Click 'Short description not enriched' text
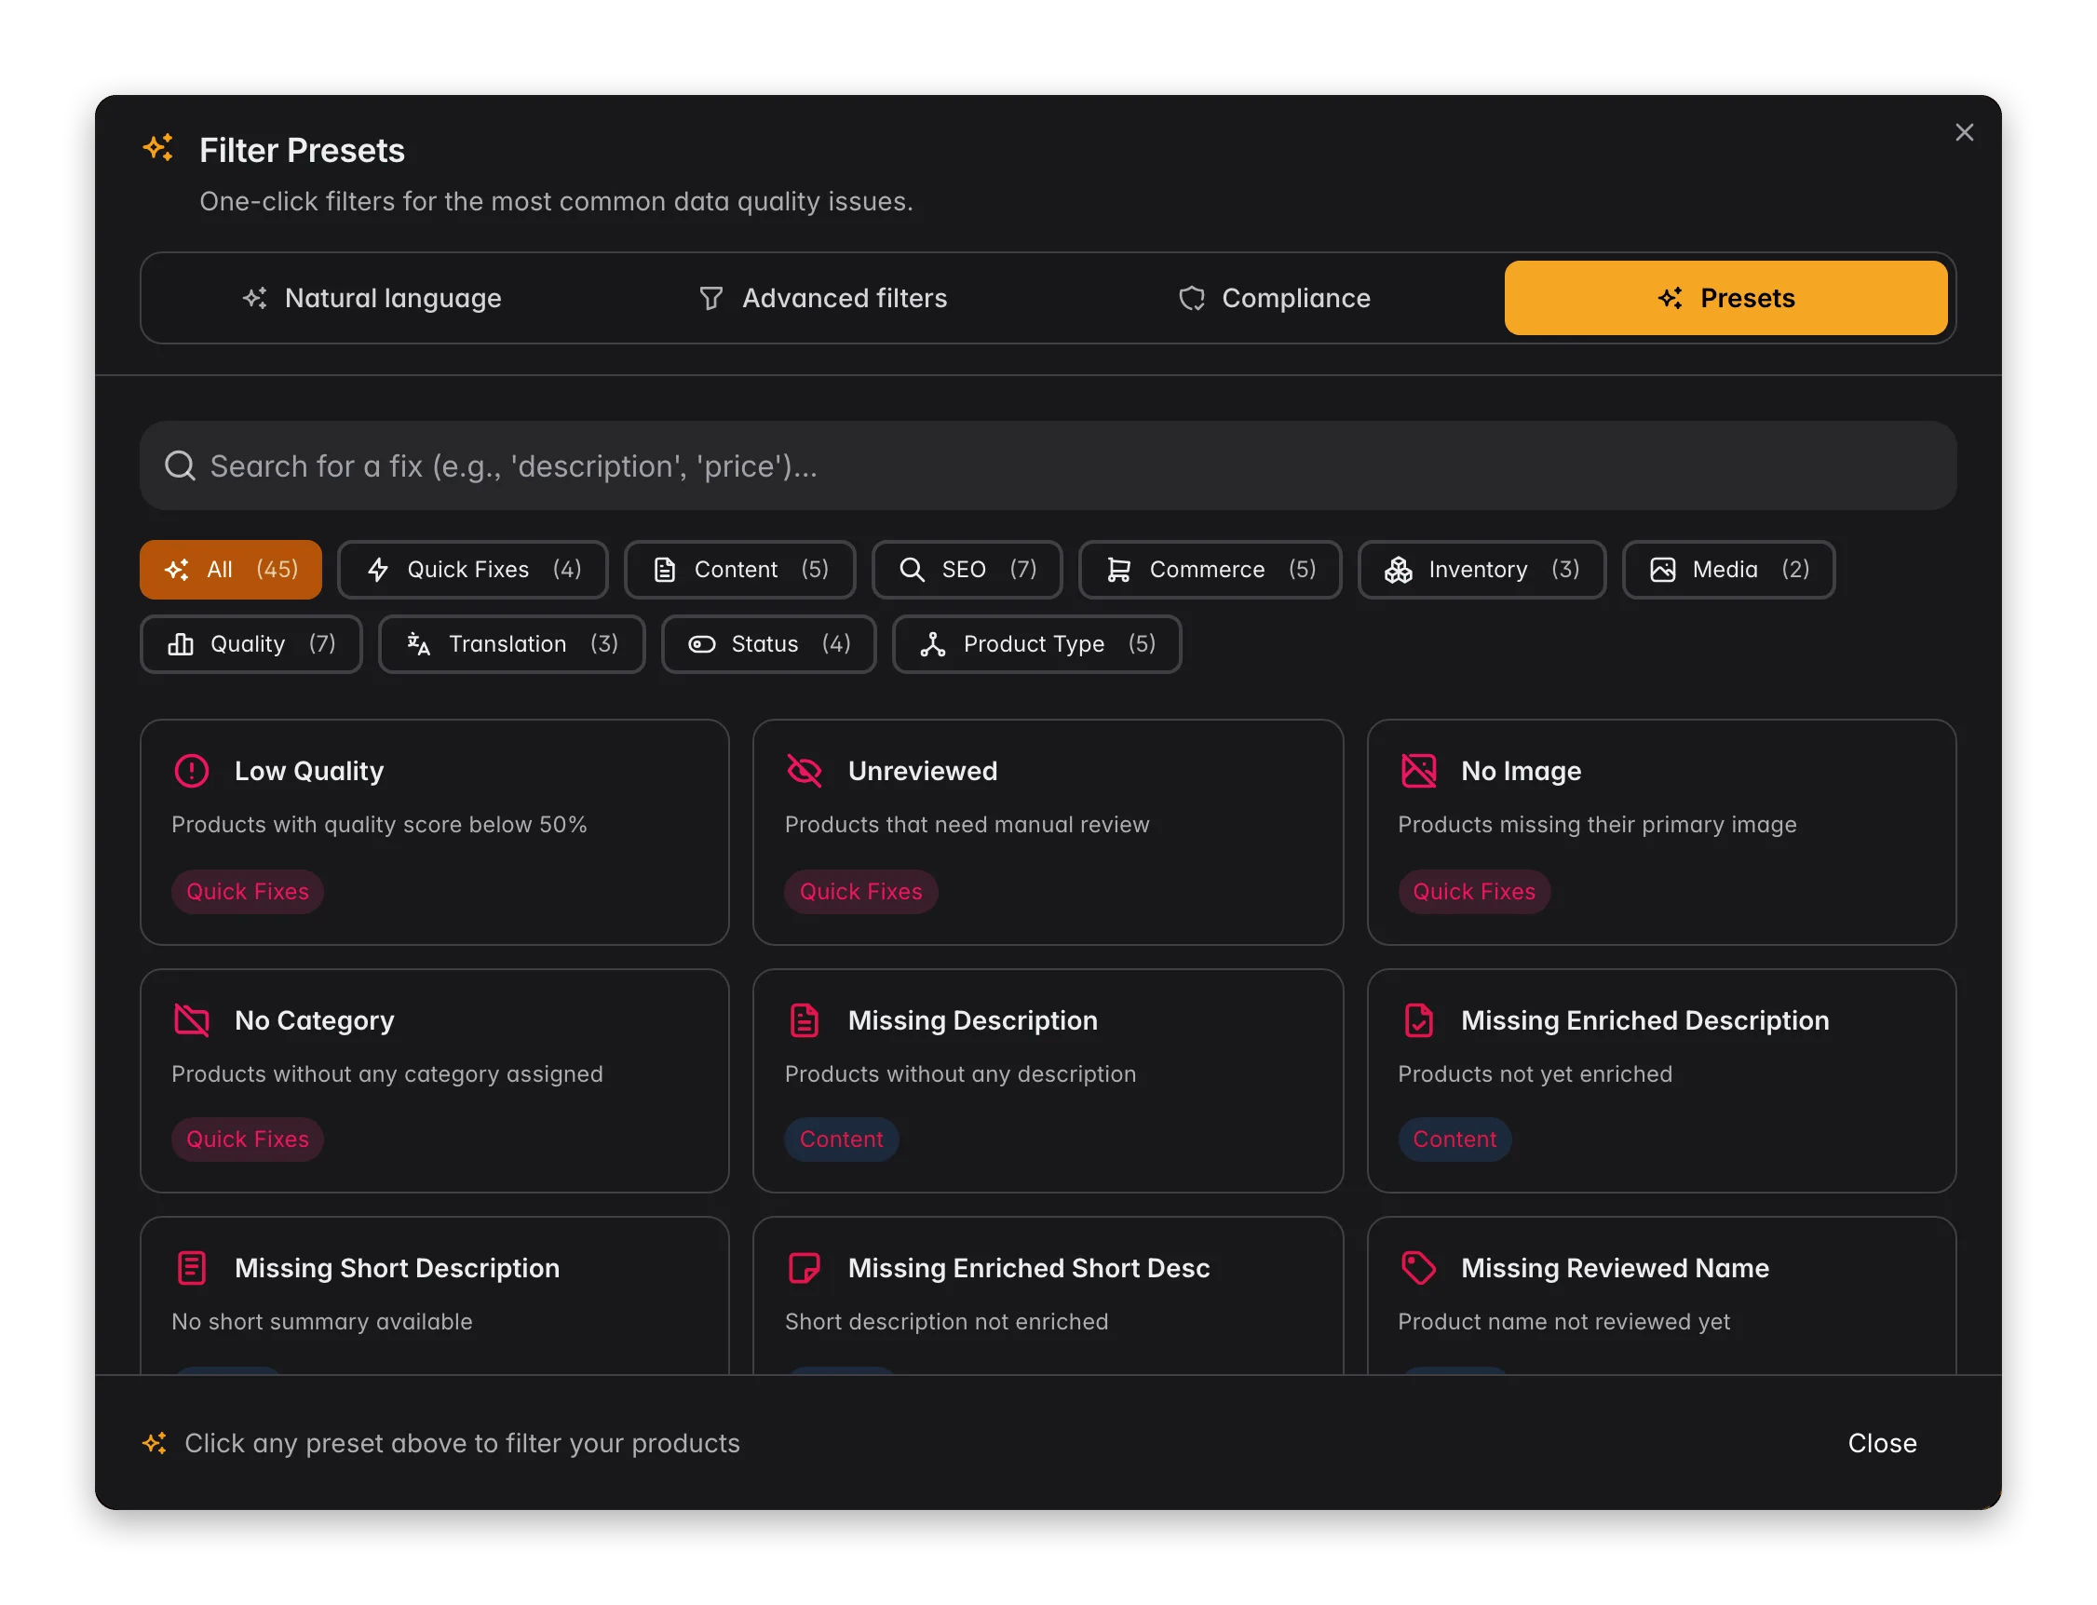Image resolution: width=2097 pixels, height=1605 pixels. 946,1321
